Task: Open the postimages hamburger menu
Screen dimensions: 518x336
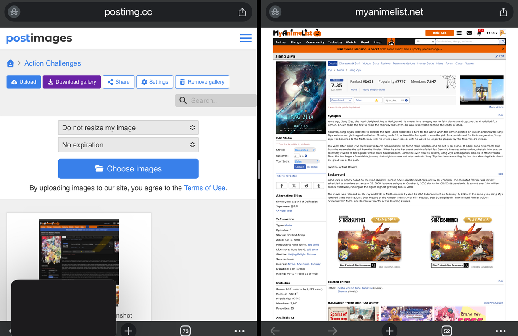Action: click(246, 38)
